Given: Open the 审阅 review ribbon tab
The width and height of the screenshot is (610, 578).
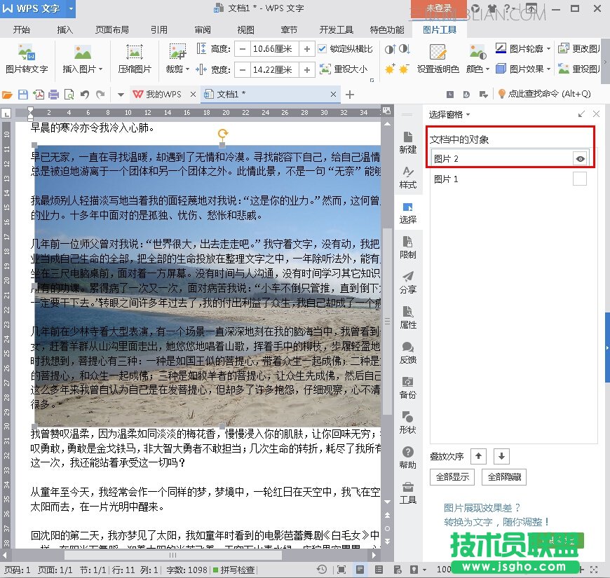Looking at the screenshot, I should [203, 30].
